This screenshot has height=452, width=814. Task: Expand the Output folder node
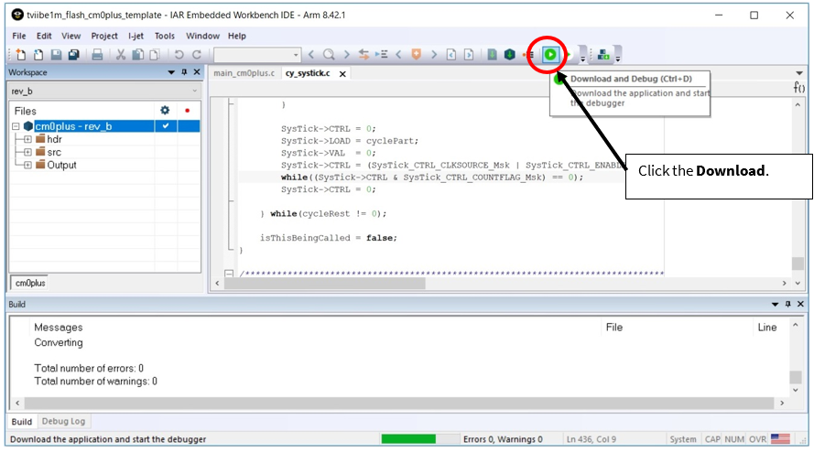tap(27, 165)
